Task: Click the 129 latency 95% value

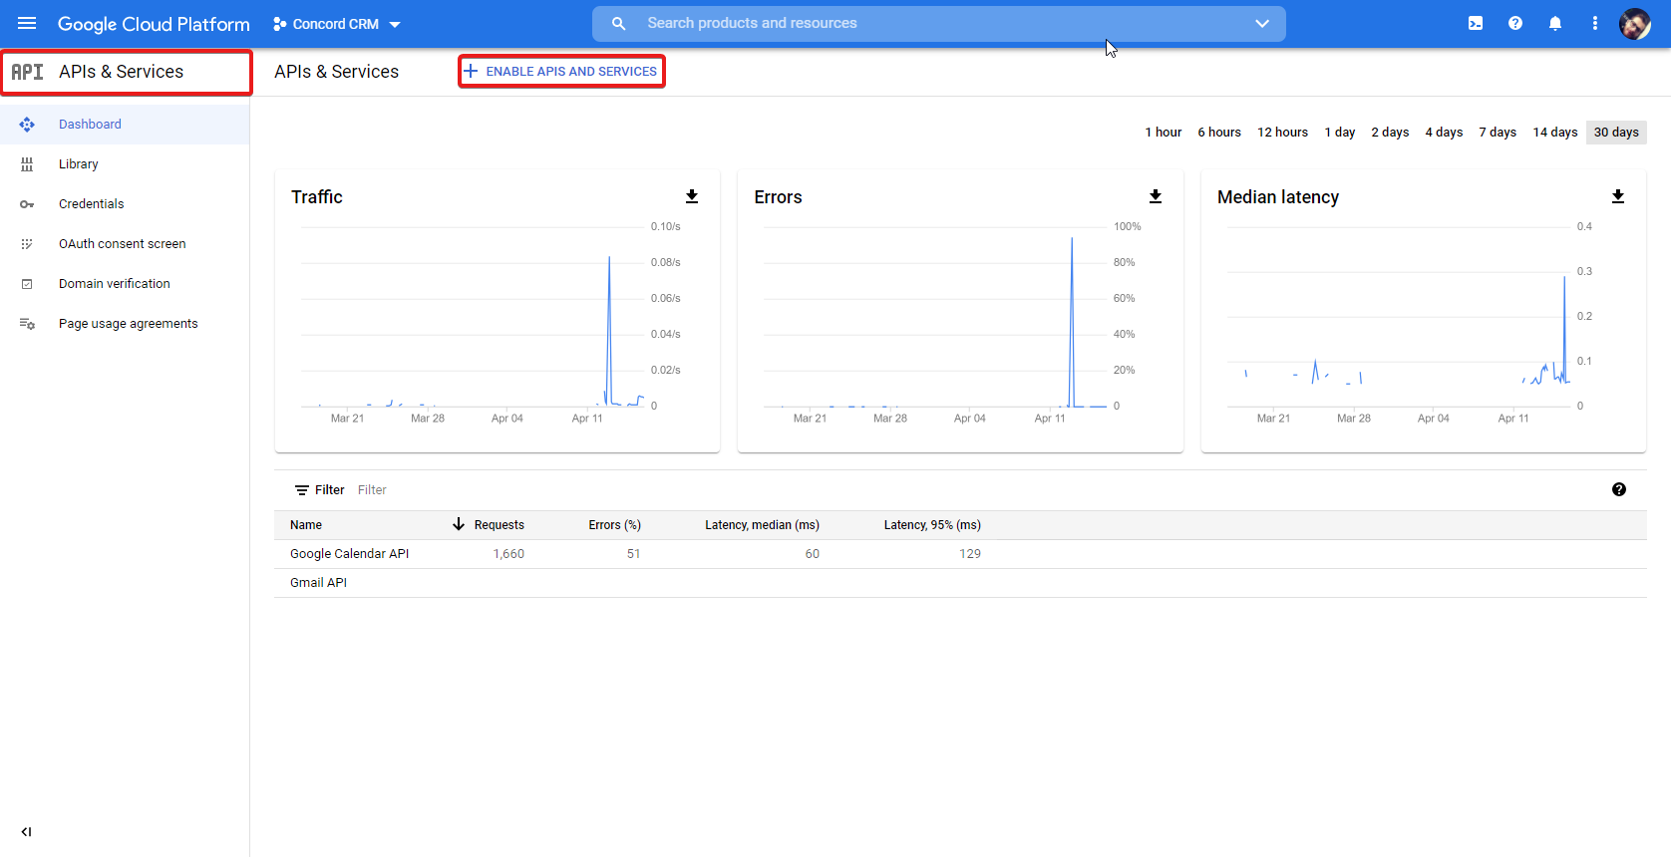Action: click(970, 554)
